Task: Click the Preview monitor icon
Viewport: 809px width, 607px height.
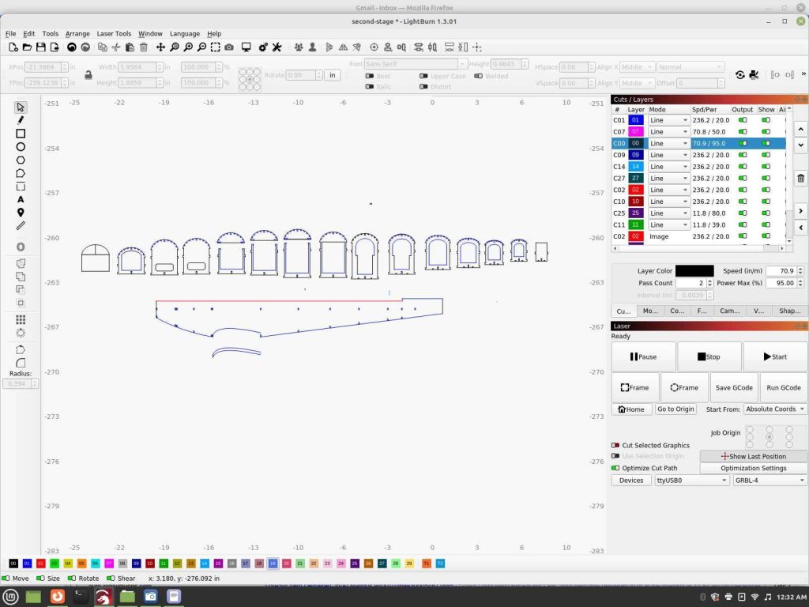Action: point(246,47)
